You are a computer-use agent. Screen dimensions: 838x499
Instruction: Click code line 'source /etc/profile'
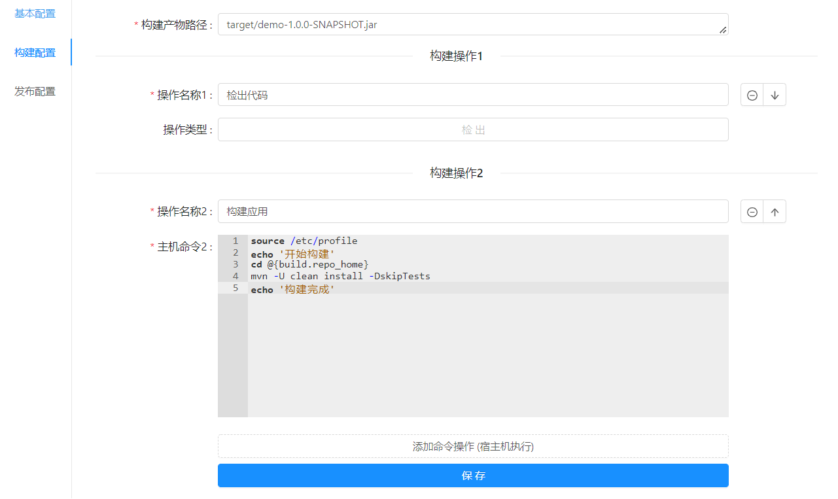click(x=304, y=241)
